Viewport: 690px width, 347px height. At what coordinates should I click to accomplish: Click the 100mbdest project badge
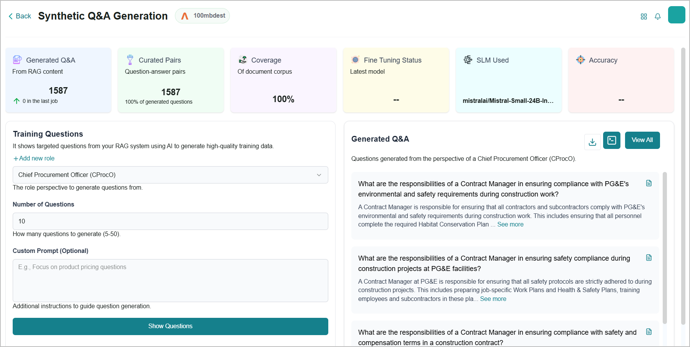click(203, 16)
